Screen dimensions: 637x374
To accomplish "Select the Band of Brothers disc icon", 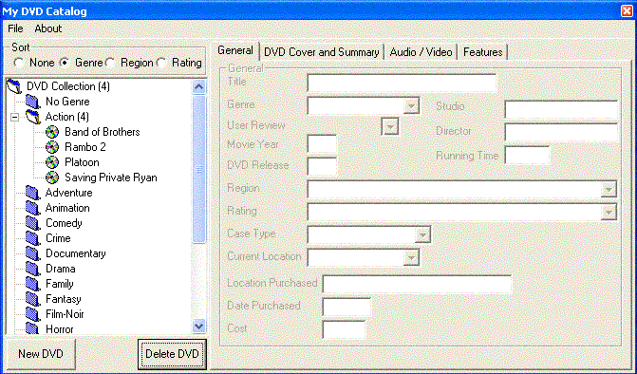I will pos(52,132).
